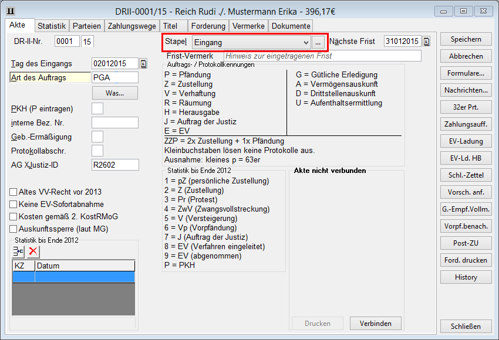Switch to the Parteien tab
The height and width of the screenshot is (340, 499).
click(x=87, y=26)
